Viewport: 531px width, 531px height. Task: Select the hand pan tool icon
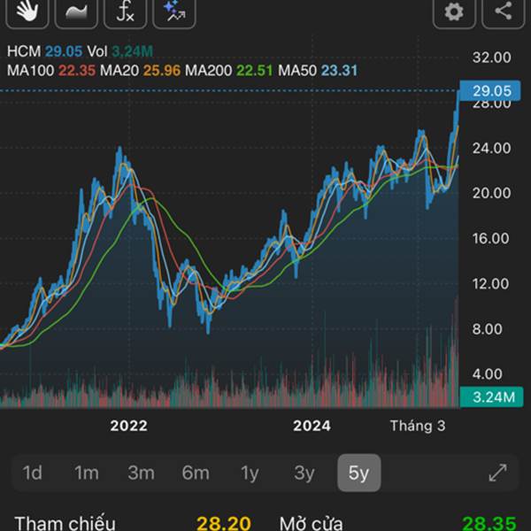click(27, 12)
